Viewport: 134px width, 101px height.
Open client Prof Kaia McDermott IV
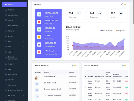pyautogui.click(x=53, y=95)
